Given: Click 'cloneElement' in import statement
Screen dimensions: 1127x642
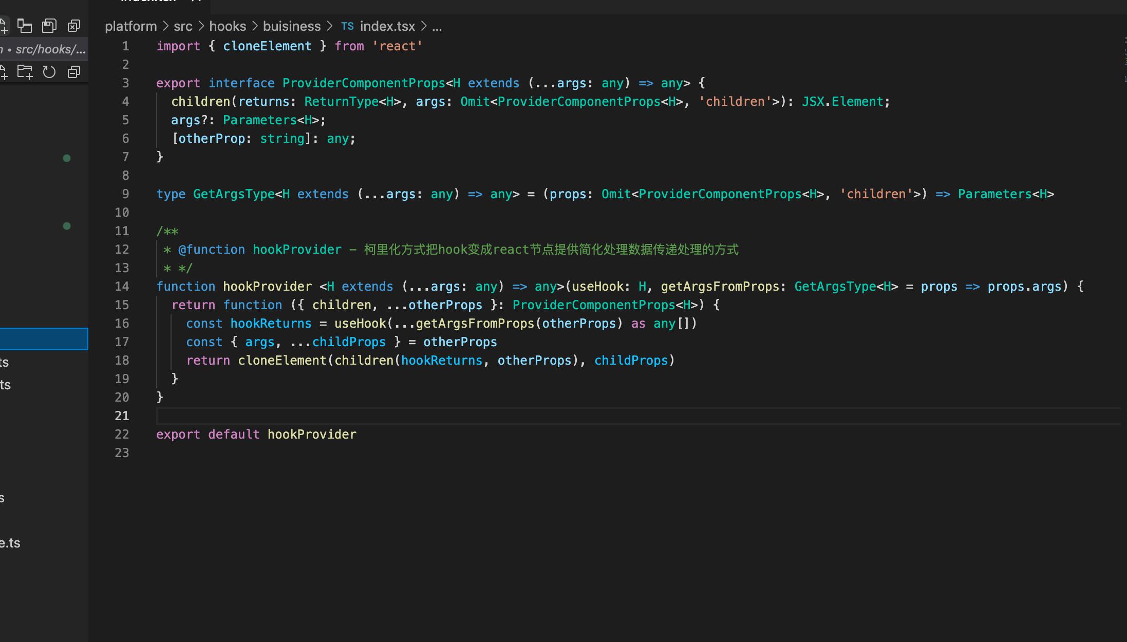Looking at the screenshot, I should [x=267, y=46].
